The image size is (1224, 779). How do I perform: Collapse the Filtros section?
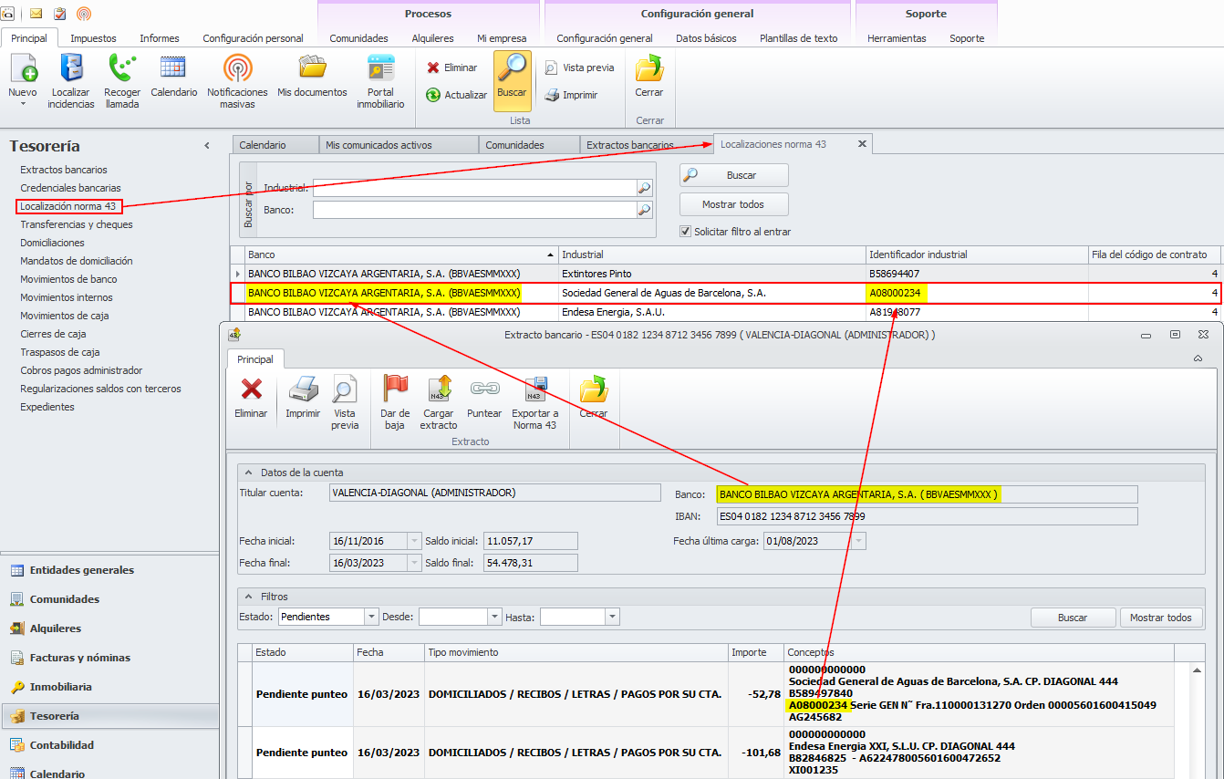click(248, 596)
